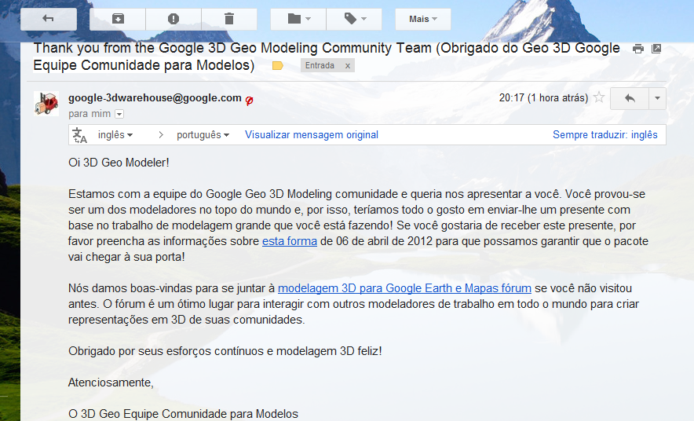Screen dimensions: 694x421
Task: Click sender address google-3dwarehouse@google.com
Action: [x=155, y=98]
